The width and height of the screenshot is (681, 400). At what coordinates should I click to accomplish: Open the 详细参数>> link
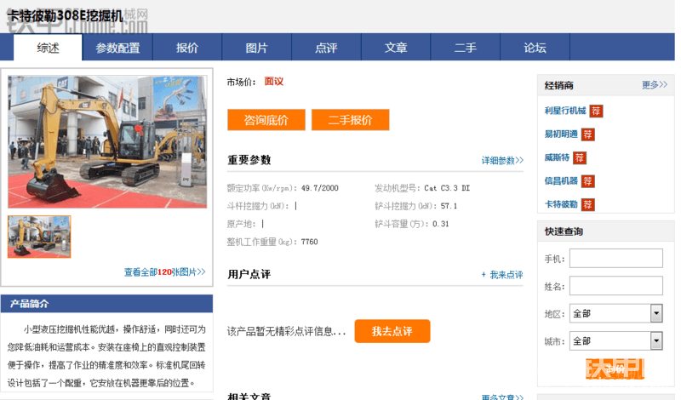(502, 160)
